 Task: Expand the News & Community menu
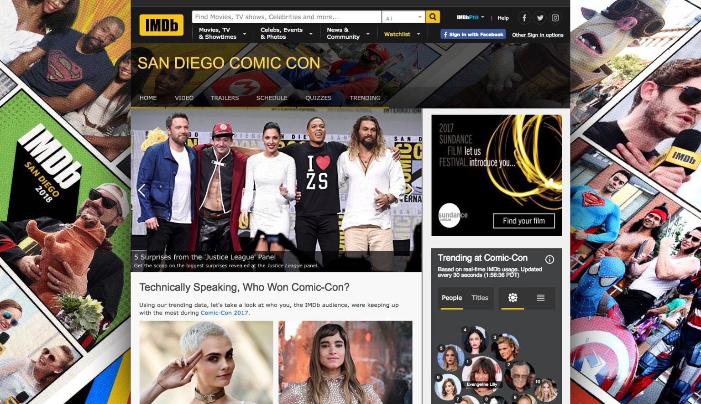(348, 33)
